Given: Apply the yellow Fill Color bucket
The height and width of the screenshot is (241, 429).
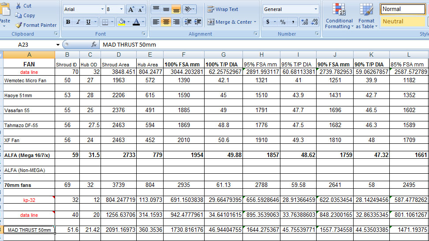Looking at the screenshot, I should click(122, 22).
